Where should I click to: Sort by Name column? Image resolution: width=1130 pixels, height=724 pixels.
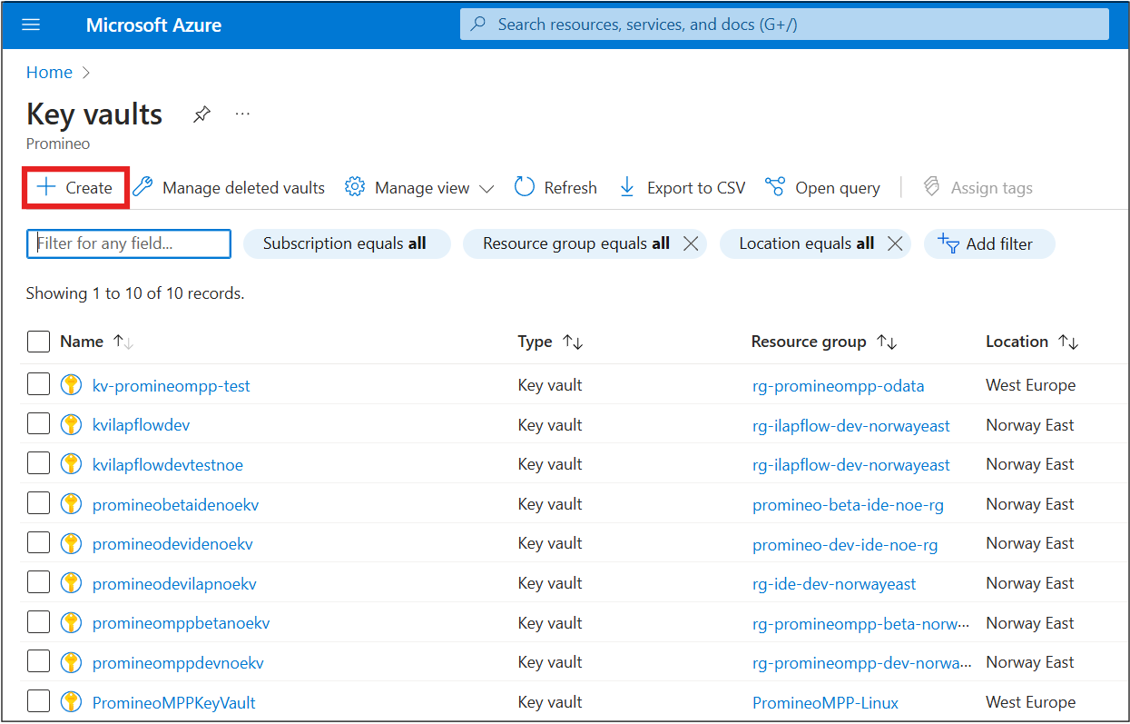click(123, 342)
